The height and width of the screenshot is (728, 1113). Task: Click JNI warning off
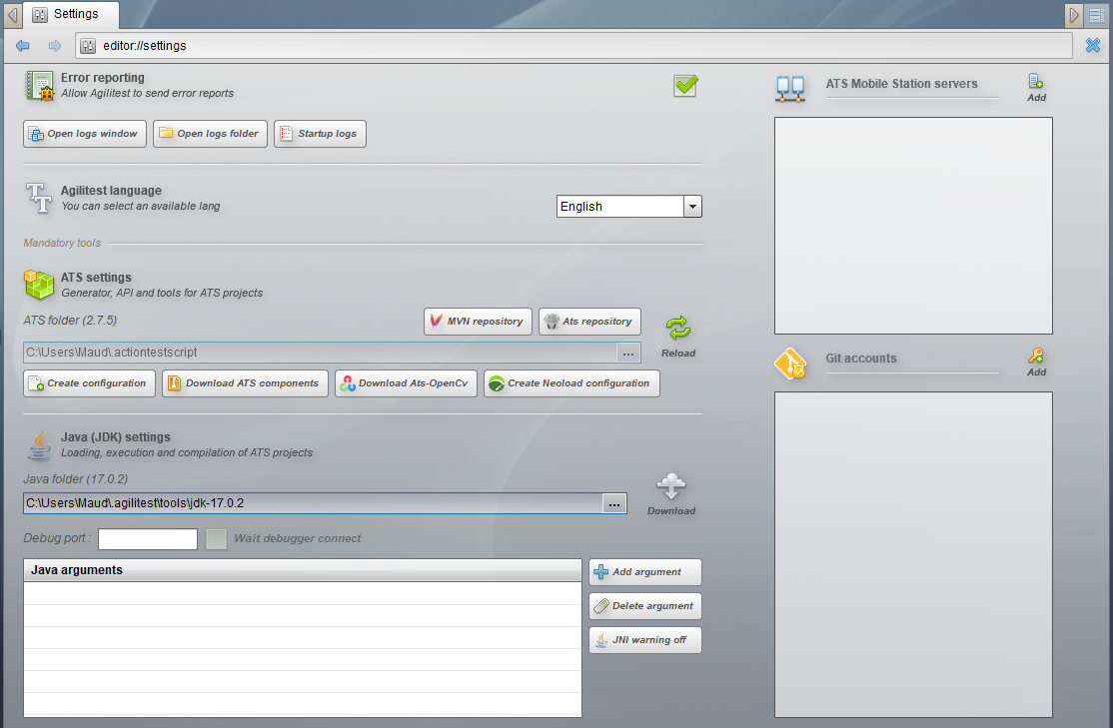645,640
